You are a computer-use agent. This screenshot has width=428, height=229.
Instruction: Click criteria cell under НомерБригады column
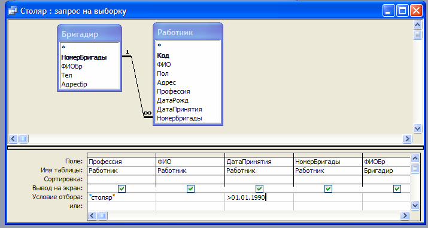[328, 197]
